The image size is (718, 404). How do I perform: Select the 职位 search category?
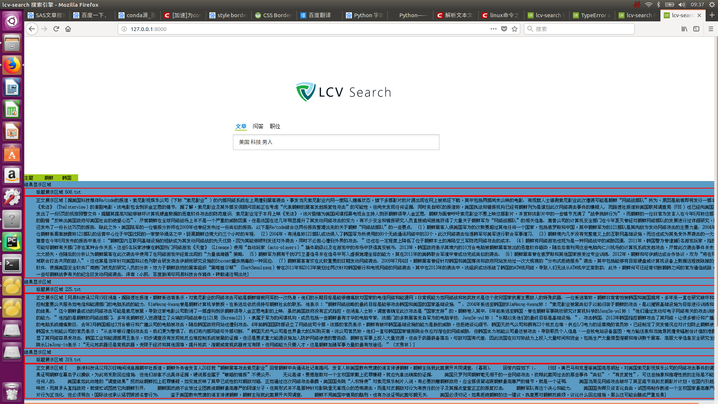[x=275, y=126]
